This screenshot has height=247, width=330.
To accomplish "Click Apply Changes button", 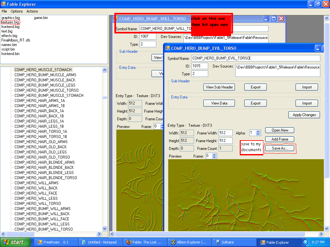I will pos(304,115).
